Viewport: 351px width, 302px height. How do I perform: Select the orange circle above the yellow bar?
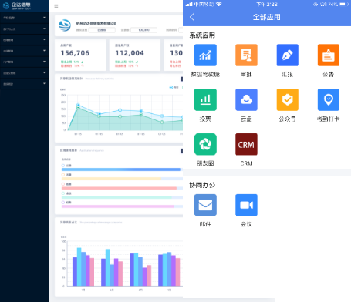(x=63, y=175)
